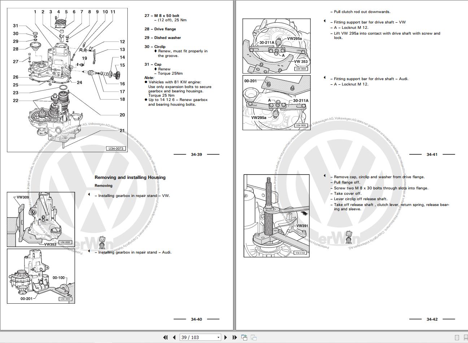Click the '30 – Circlip' entry
This screenshot has height=343, width=468.
pos(155,47)
